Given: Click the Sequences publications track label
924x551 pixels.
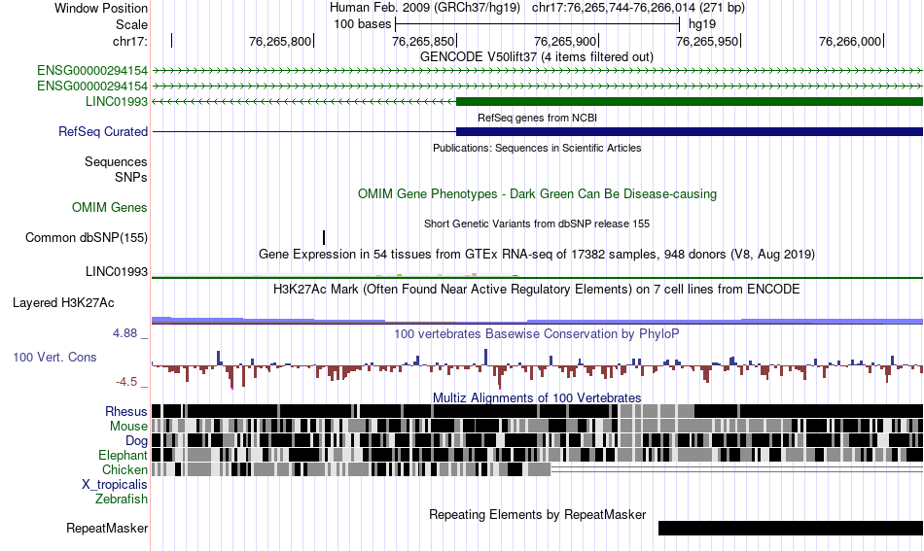Looking at the screenshot, I should click(x=116, y=162).
